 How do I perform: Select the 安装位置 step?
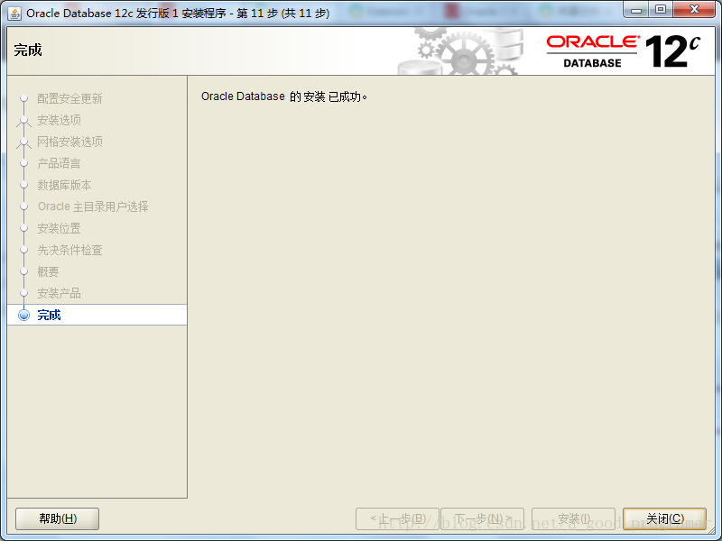[x=59, y=228]
